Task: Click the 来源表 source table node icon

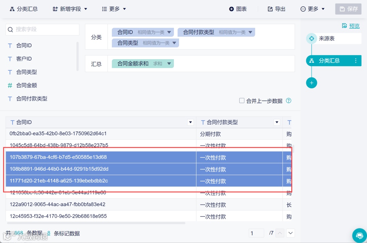Action: pyautogui.click(x=312, y=38)
